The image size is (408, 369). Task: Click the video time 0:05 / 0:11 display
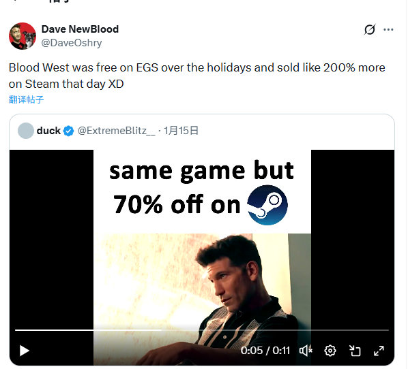tap(265, 351)
